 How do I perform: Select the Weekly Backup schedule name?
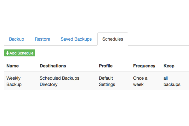[14, 81]
